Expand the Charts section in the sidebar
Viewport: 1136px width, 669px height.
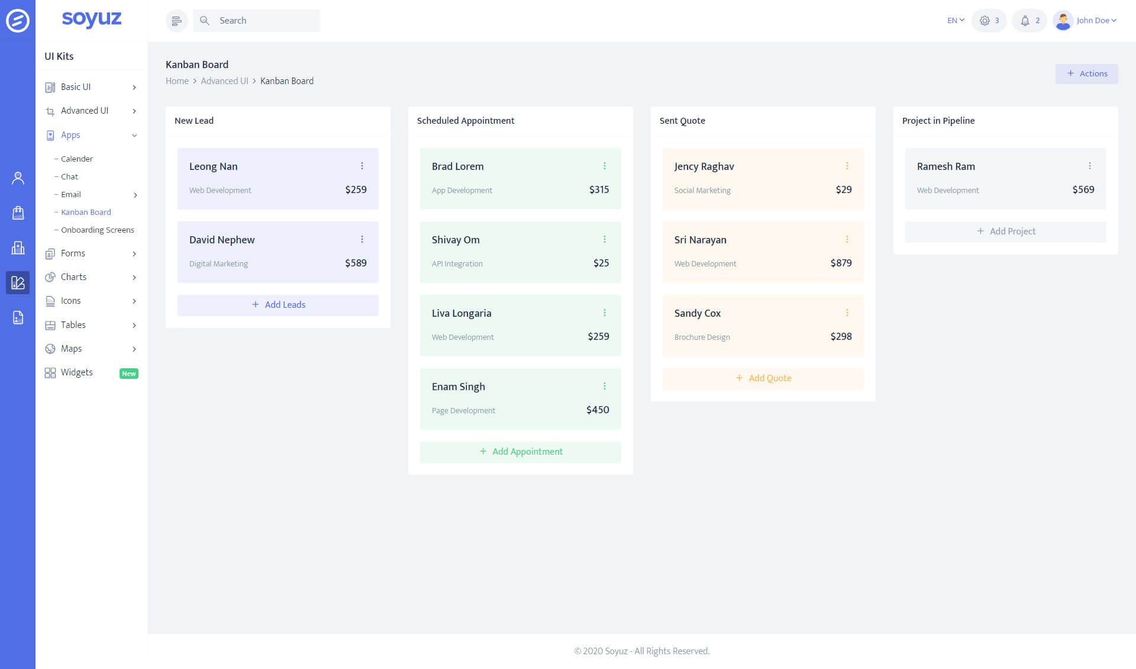tap(73, 276)
